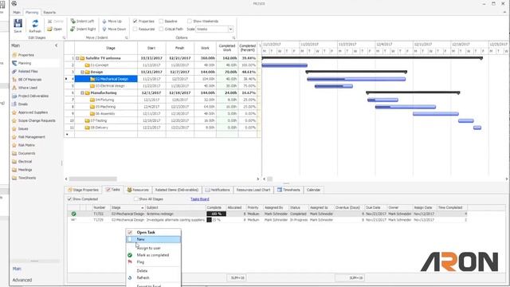Collapse the Design stage group
The height and width of the screenshot is (287, 510).
coord(82,72)
